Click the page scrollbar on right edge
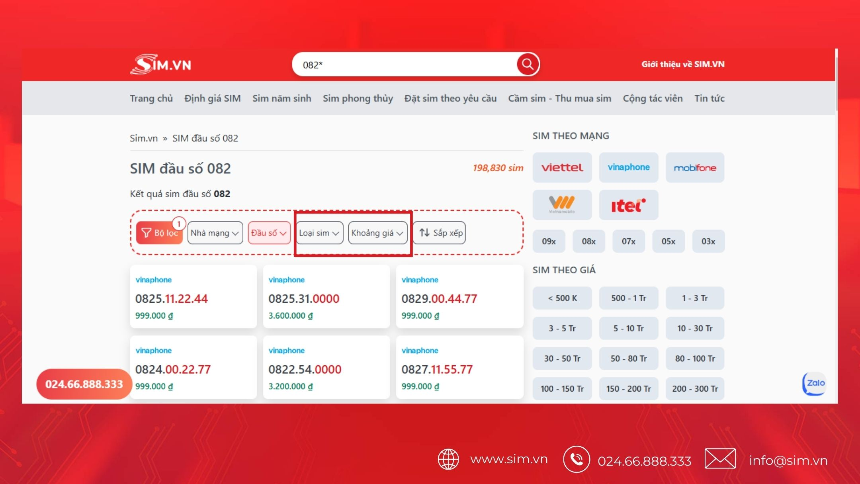 [x=836, y=84]
